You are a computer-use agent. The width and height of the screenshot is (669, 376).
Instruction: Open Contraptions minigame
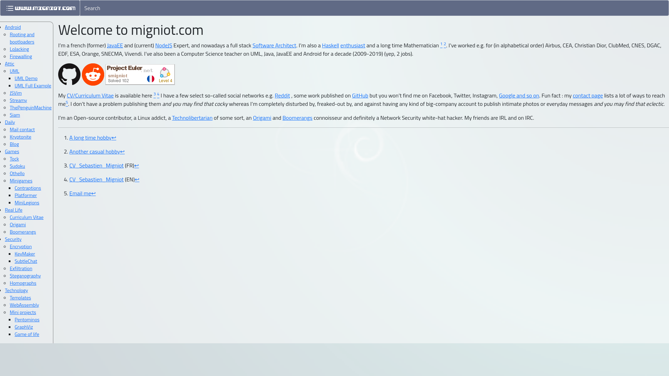[x=28, y=188]
